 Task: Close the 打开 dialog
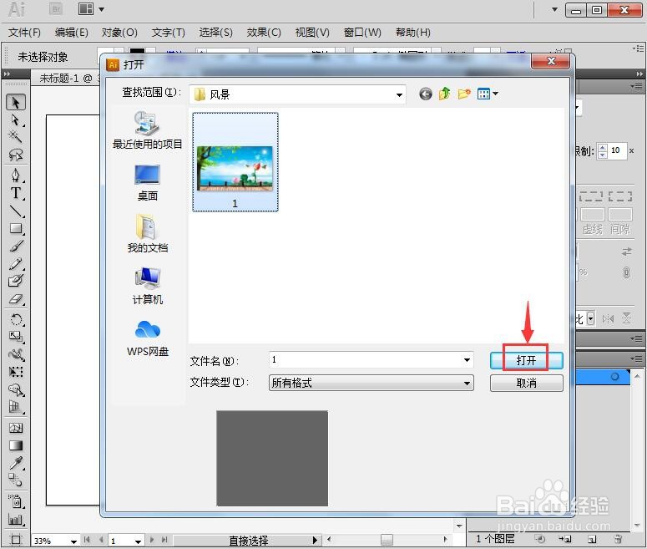(x=551, y=61)
